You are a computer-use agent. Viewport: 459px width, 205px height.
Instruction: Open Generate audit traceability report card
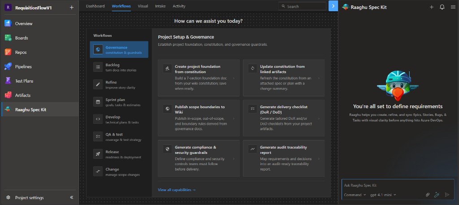284,158
